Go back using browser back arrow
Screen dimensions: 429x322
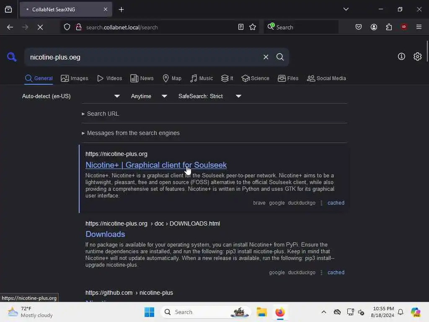tap(10, 27)
